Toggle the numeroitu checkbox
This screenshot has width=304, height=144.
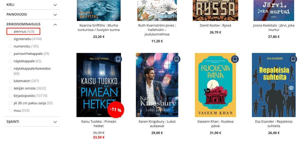10,46
